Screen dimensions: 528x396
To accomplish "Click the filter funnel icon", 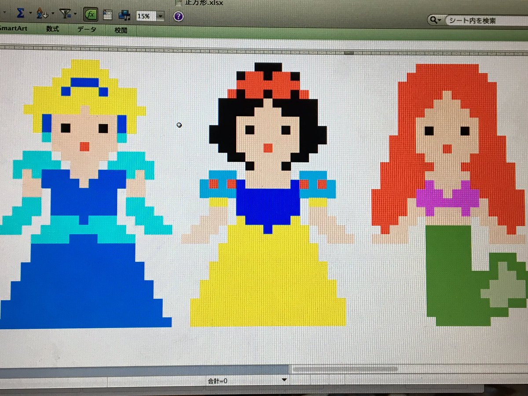I will point(65,14).
